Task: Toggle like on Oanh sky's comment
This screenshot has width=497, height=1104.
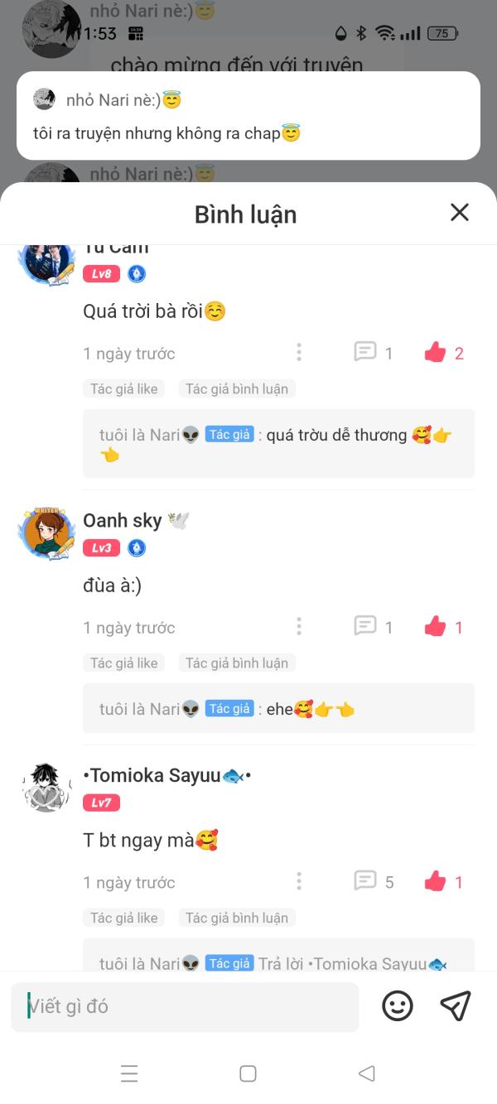Action: click(436, 627)
